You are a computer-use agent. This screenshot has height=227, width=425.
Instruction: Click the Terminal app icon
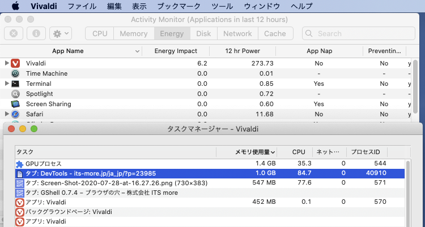click(16, 84)
